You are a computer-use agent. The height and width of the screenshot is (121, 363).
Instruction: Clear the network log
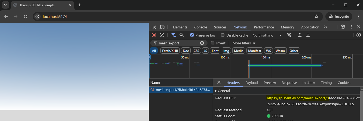click(x=162, y=35)
